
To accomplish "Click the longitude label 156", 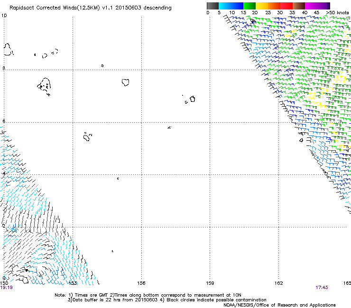I will [x=141, y=283].
